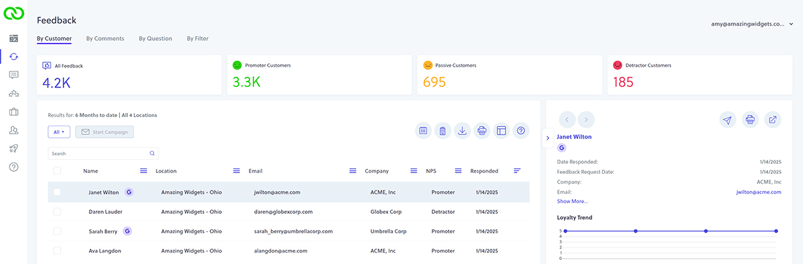The image size is (803, 264).
Task: Click the calendar date-range toolbar icon
Action: coord(423,131)
